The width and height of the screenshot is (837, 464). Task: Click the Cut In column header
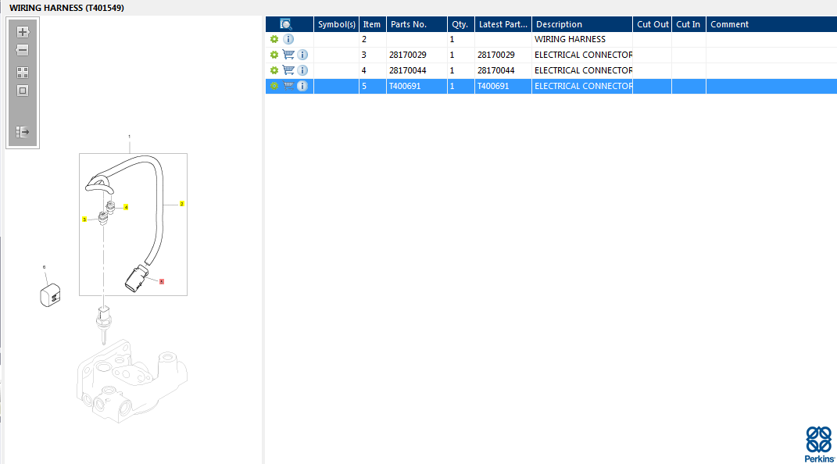click(x=689, y=24)
